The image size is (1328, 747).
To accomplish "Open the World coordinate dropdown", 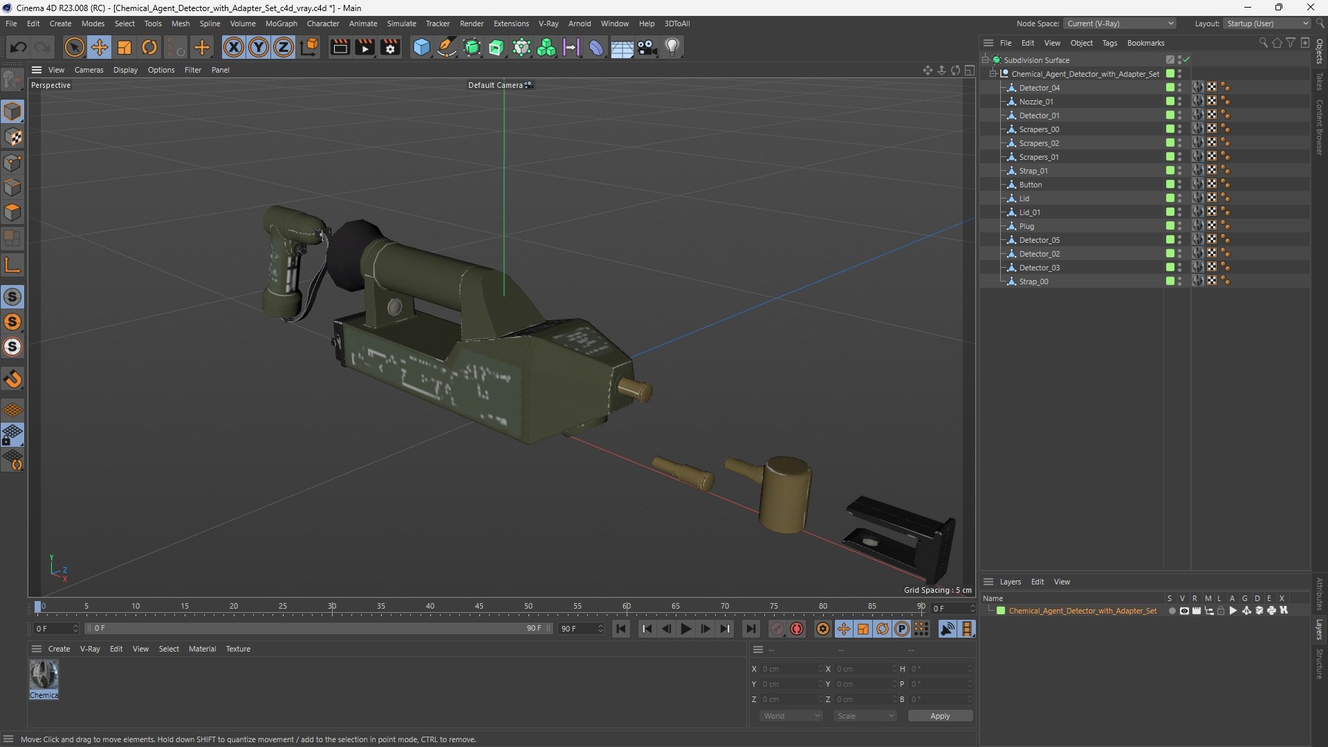I will (791, 716).
